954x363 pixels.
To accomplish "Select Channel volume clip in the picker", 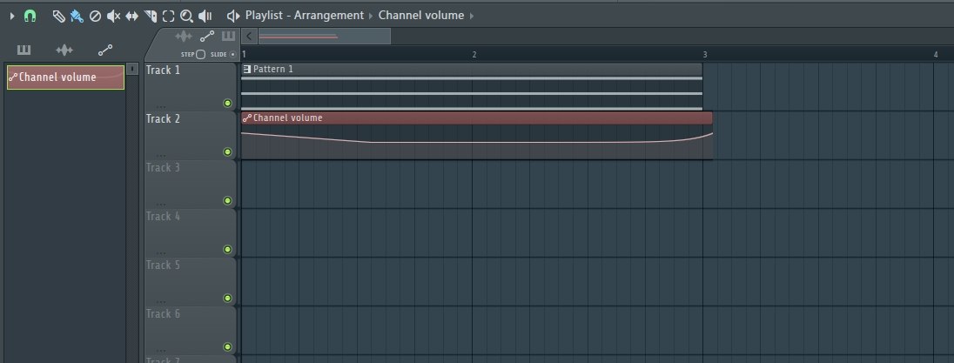I will [x=65, y=77].
